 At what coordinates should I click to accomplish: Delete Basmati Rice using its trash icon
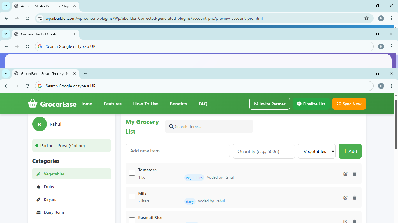click(355, 221)
